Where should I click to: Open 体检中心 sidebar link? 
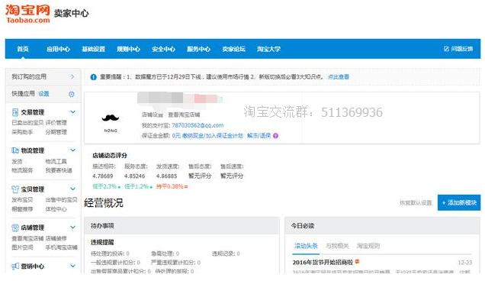tap(56, 209)
